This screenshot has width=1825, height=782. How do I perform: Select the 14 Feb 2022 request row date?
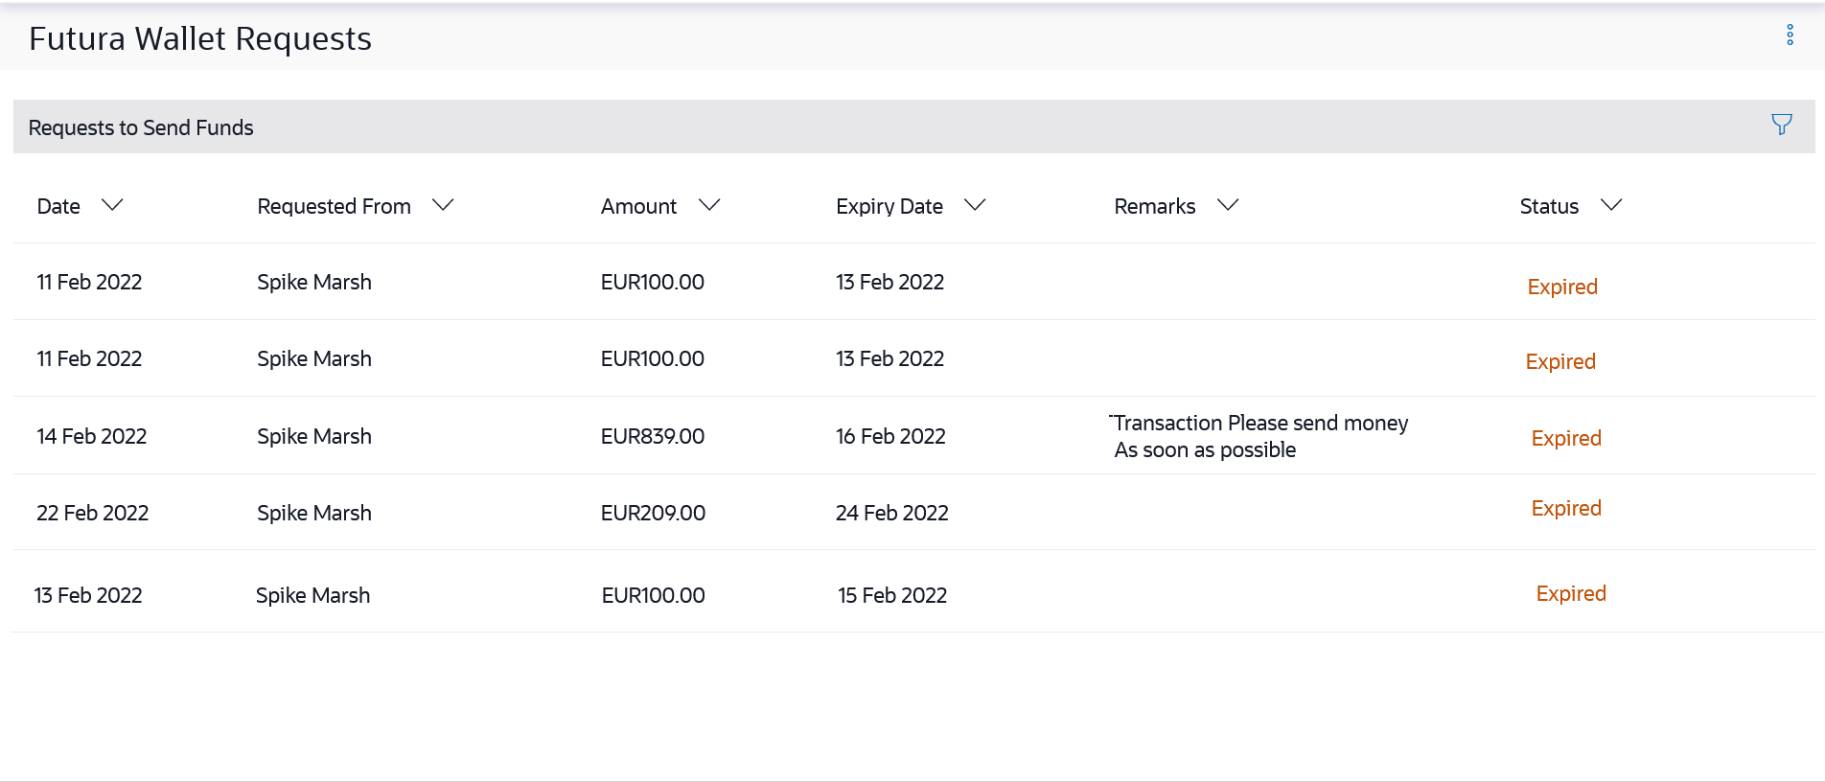[x=92, y=436]
